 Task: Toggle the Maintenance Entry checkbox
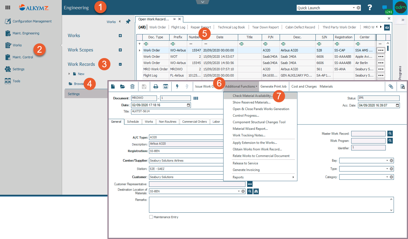coord(151,217)
